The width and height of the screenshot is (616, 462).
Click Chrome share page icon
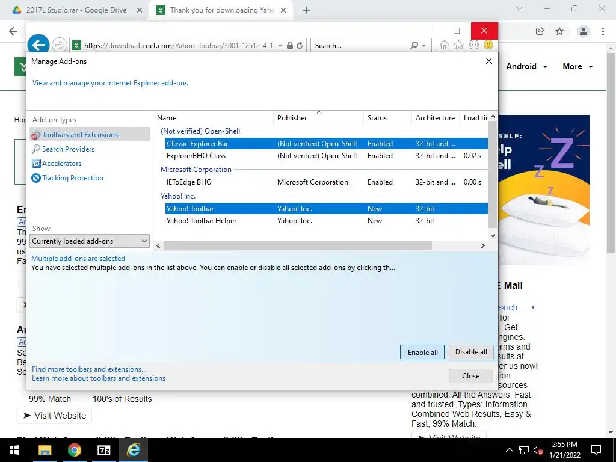[x=540, y=31]
